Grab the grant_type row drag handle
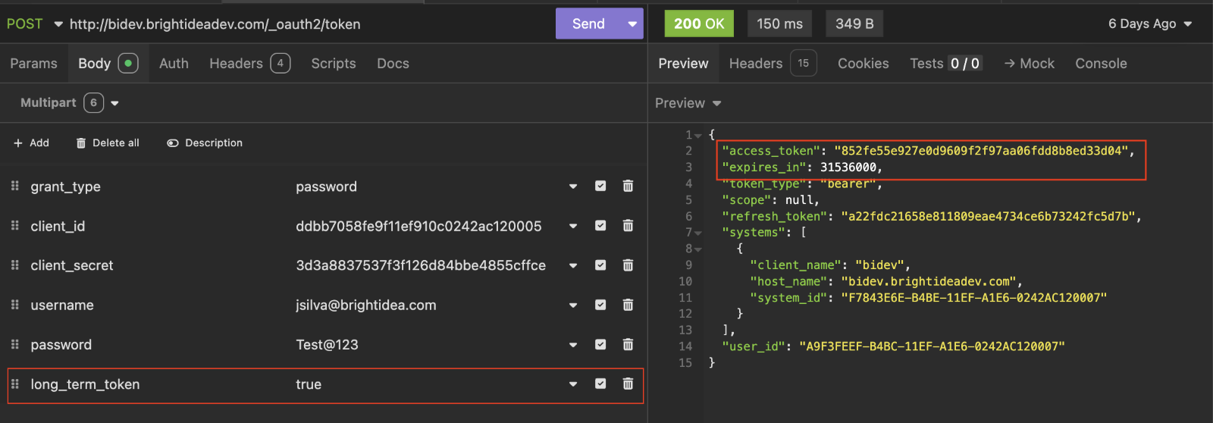The image size is (1213, 423). 14,186
